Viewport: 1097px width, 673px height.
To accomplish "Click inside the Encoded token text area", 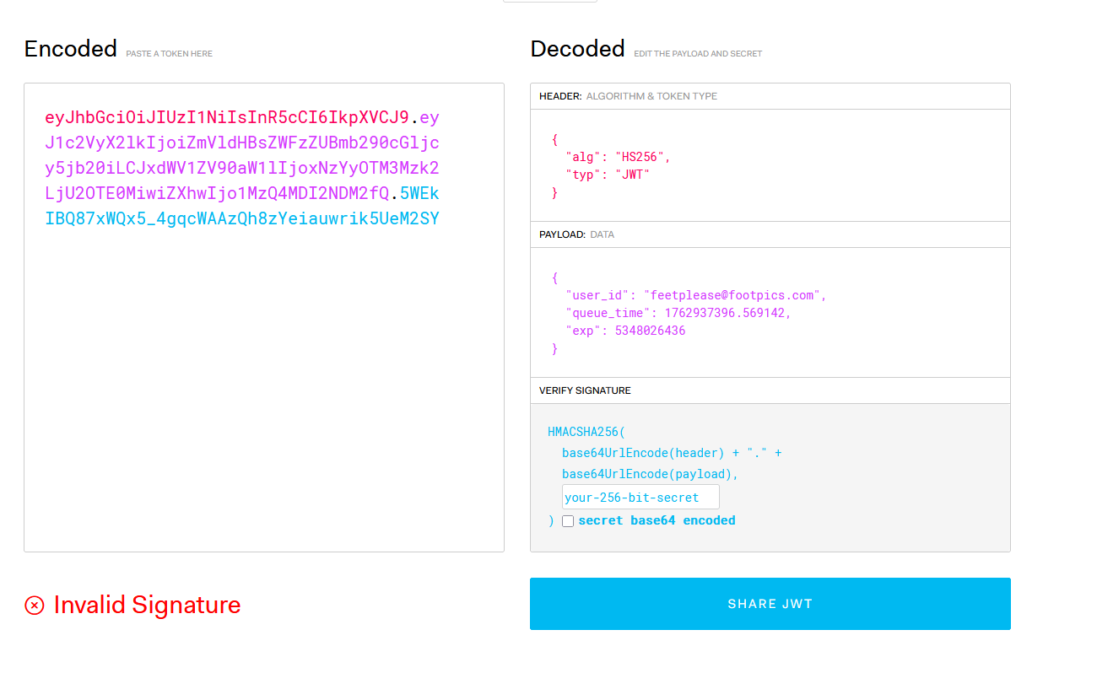I will click(x=264, y=317).
